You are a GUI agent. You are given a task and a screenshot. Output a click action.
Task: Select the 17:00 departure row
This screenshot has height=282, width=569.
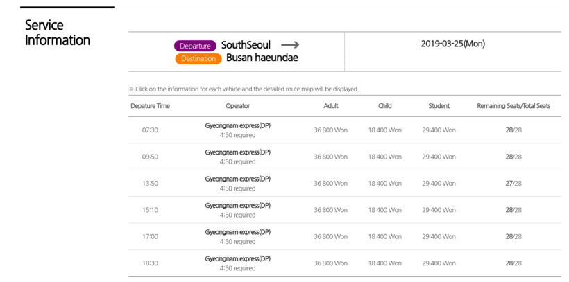(x=150, y=236)
